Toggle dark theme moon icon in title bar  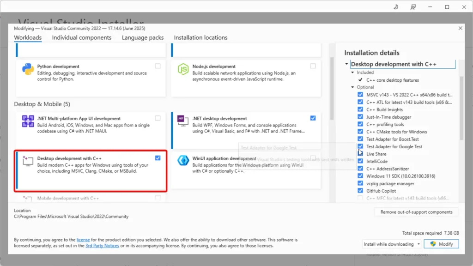pos(396,7)
